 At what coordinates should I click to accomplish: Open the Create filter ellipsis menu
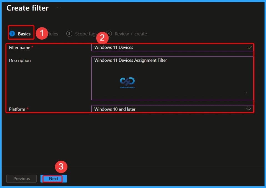[x=59, y=8]
